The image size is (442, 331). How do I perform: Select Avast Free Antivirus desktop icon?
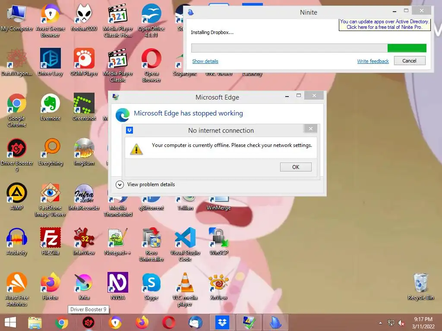click(17, 289)
